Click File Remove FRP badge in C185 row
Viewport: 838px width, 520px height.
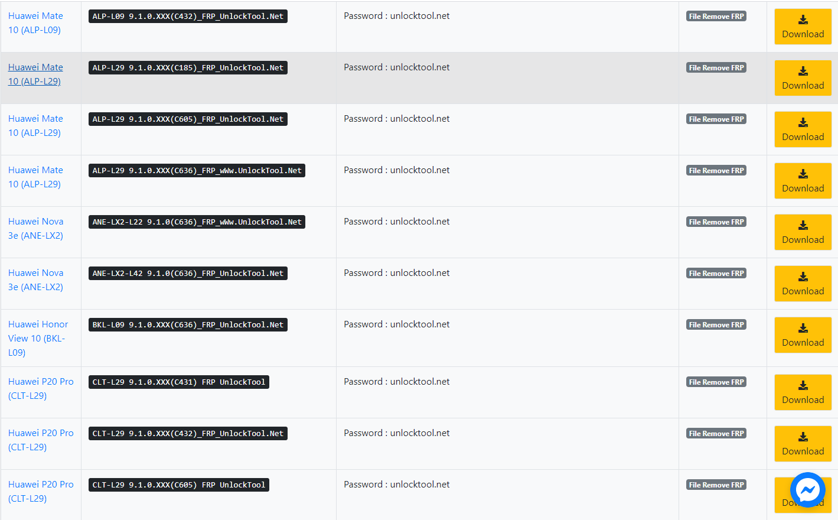tap(716, 68)
